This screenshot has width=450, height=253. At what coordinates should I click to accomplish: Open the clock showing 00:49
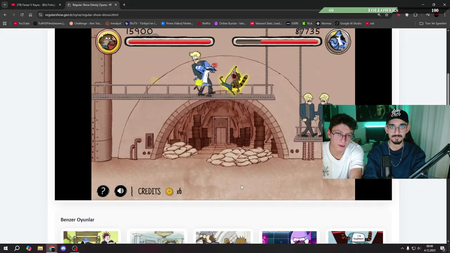point(430,248)
